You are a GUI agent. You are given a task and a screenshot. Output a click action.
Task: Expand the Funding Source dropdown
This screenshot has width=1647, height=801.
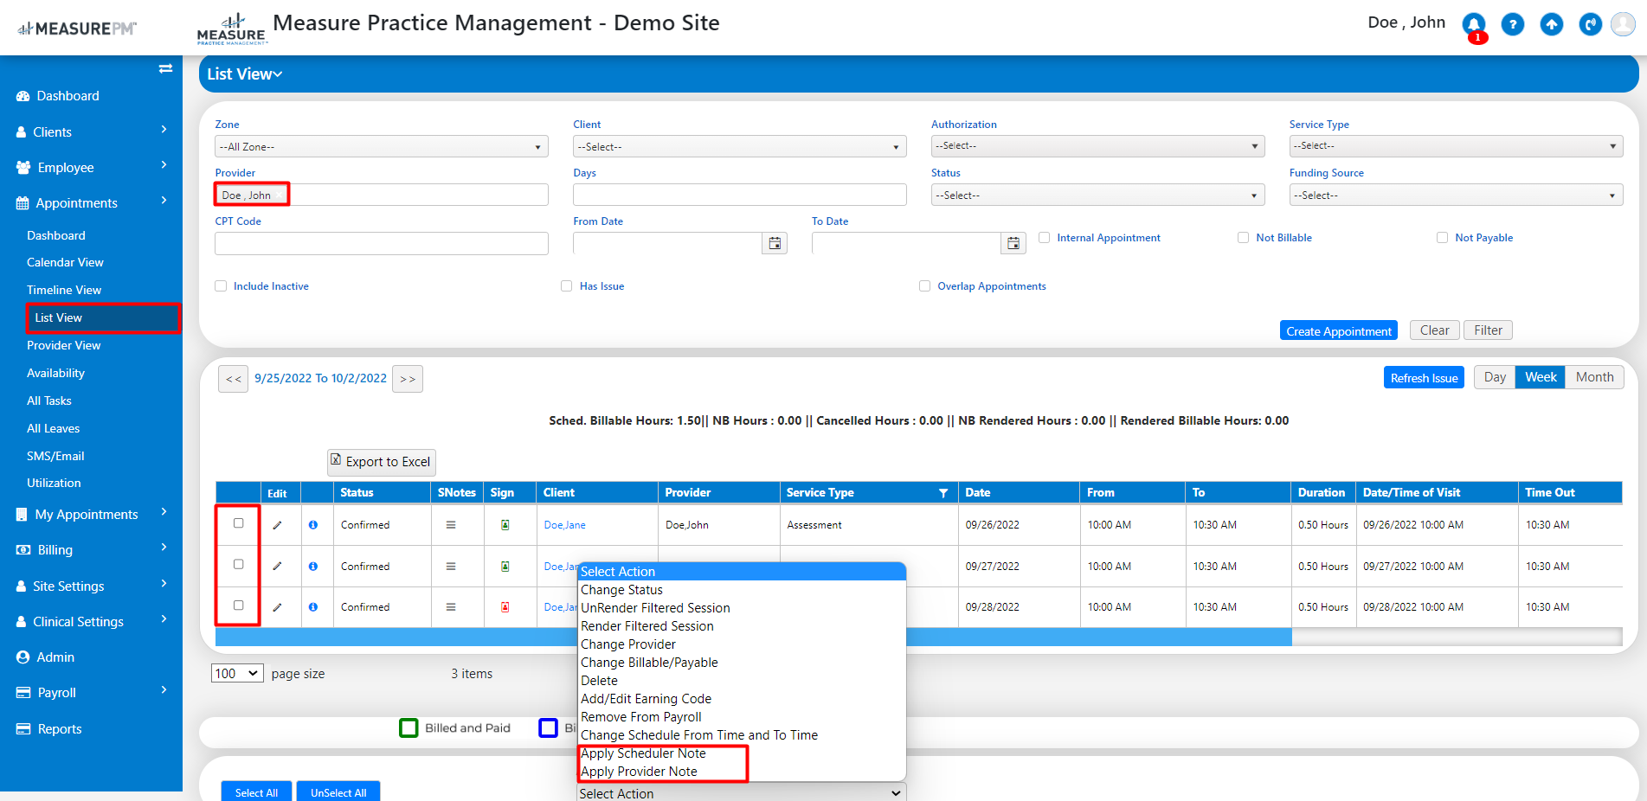1457,195
